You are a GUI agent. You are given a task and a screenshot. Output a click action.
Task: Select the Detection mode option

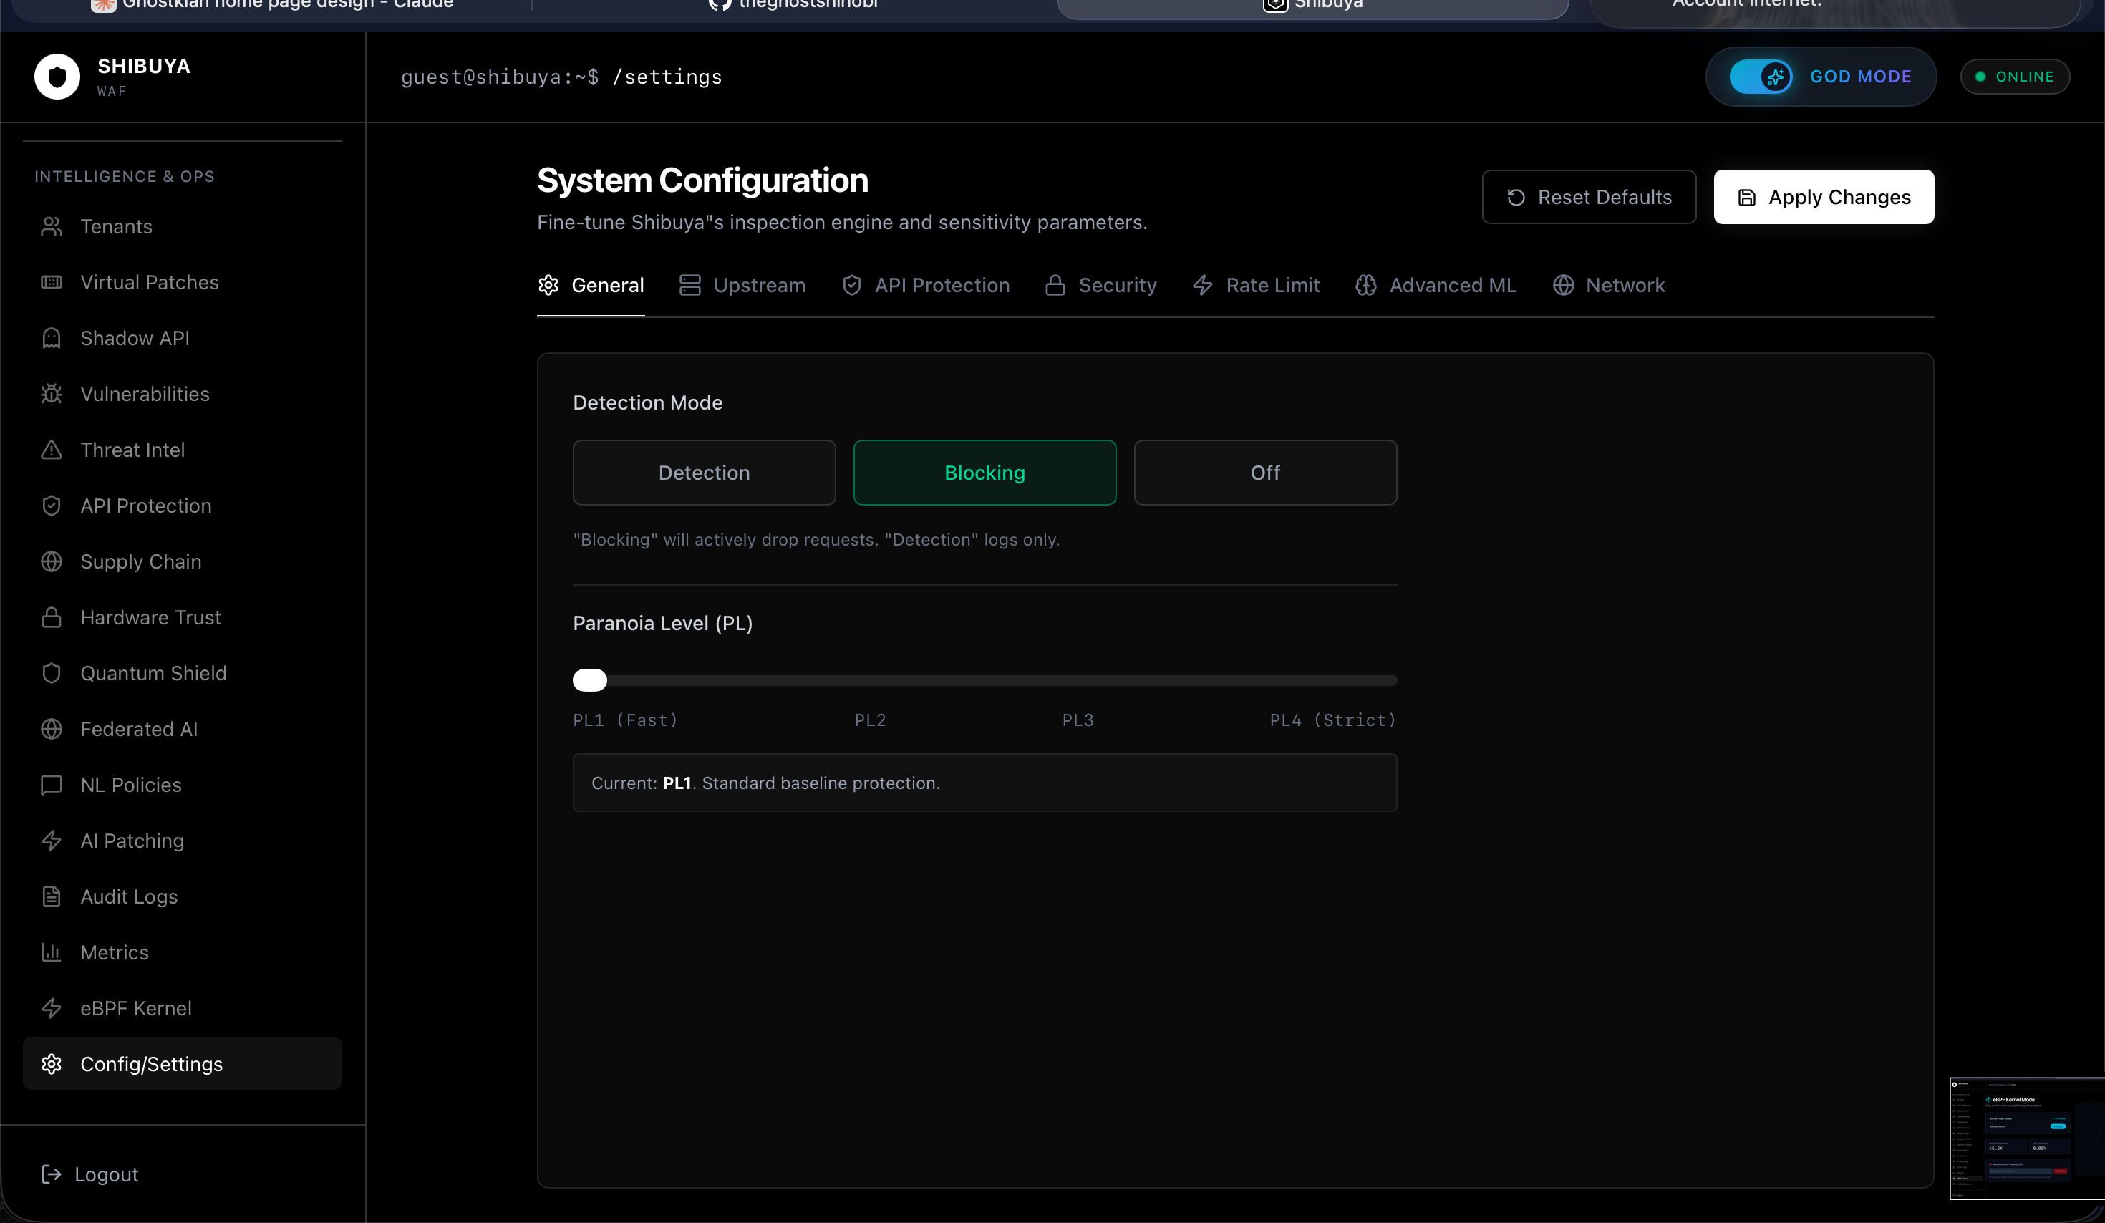click(x=705, y=473)
